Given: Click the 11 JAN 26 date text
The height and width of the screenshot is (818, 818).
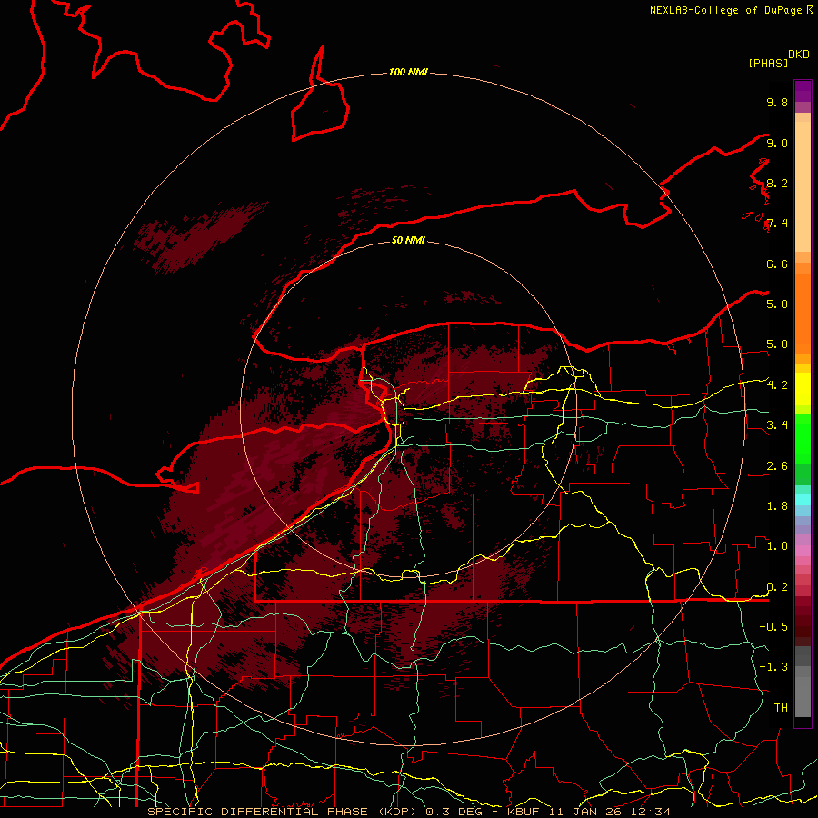Looking at the screenshot, I should pyautogui.click(x=586, y=812).
